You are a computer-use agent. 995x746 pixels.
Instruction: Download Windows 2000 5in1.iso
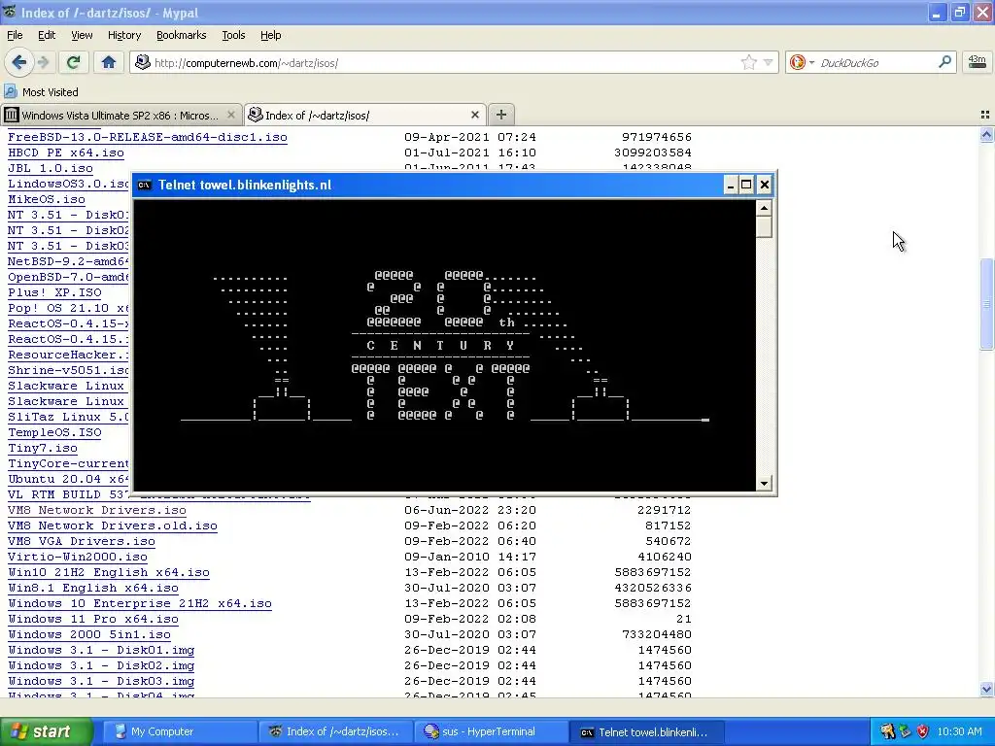[89, 634]
